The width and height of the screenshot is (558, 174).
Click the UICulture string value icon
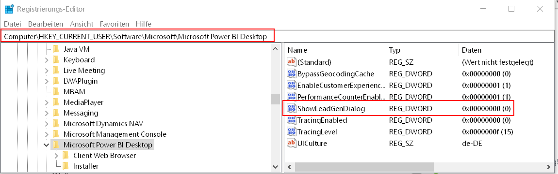click(x=292, y=143)
